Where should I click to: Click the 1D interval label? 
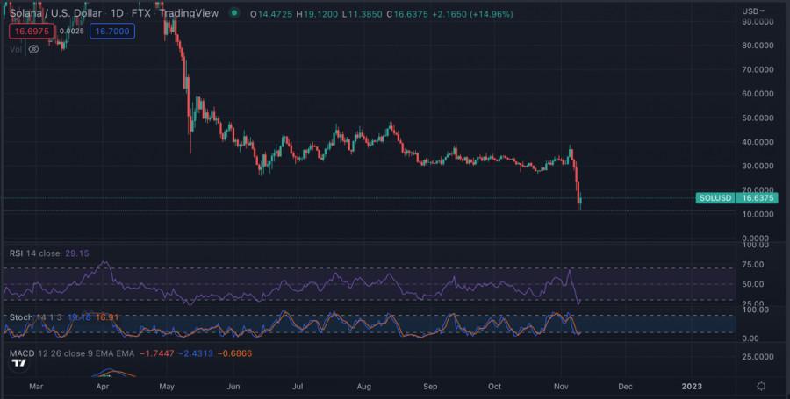117,13
